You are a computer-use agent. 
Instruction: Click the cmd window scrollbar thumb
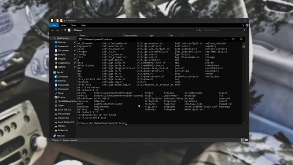point(244,46)
